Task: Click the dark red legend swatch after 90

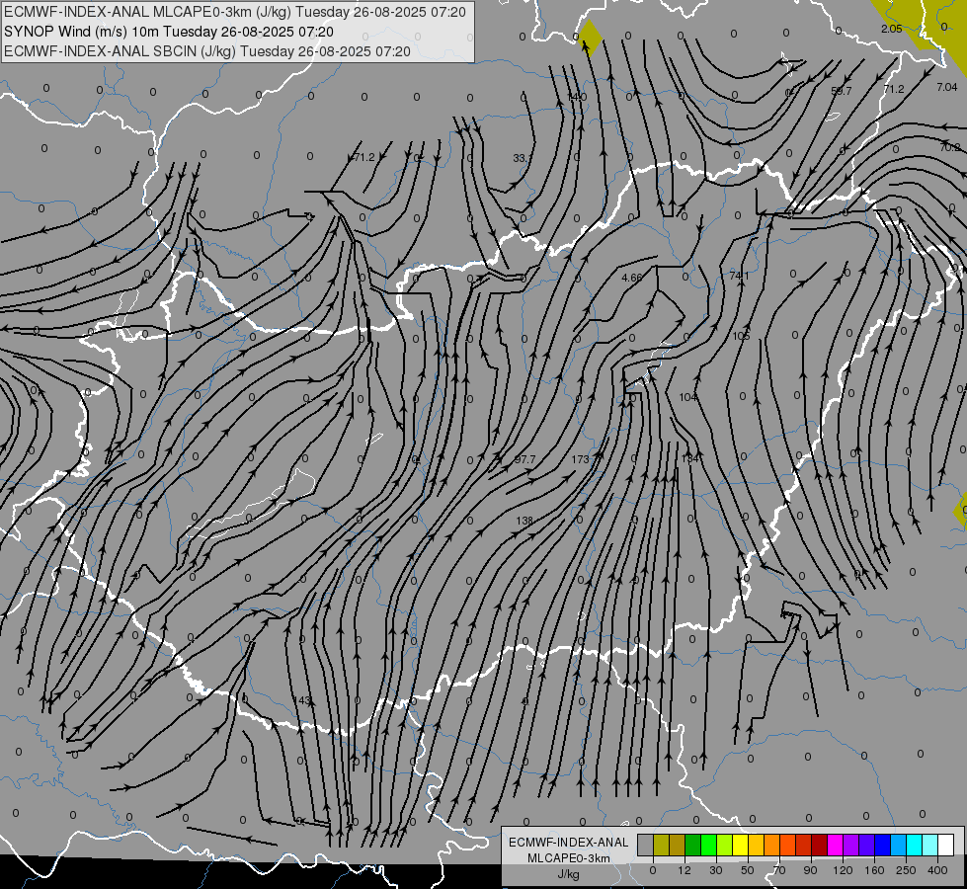Action: coord(820,845)
